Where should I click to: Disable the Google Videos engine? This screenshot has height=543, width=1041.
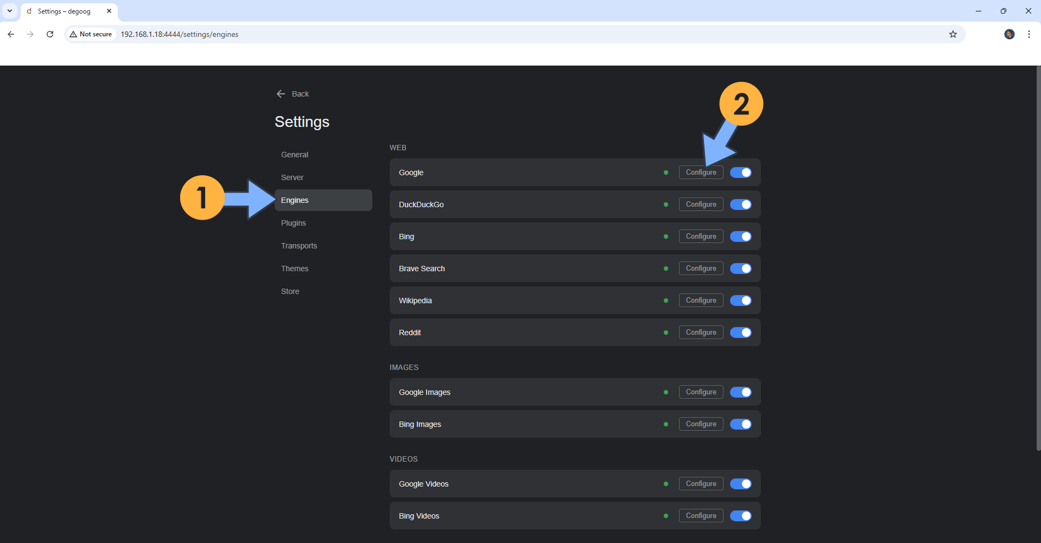tap(741, 483)
